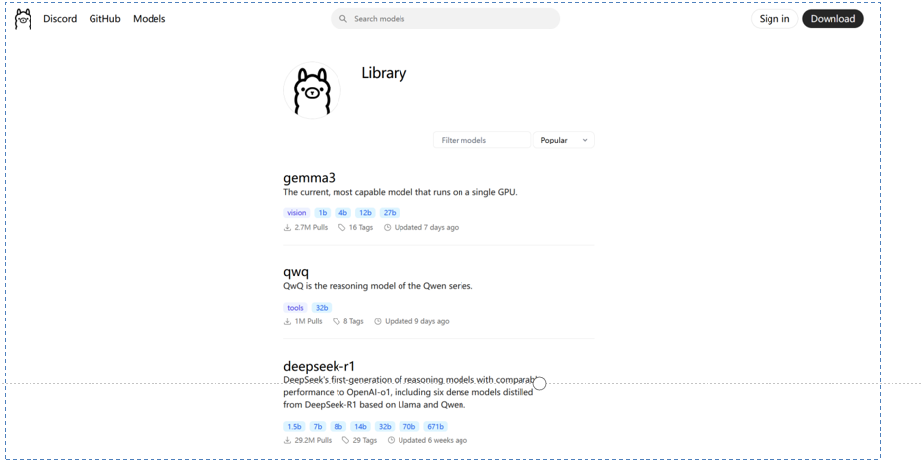Click the magnifier icon in search bar

[343, 19]
